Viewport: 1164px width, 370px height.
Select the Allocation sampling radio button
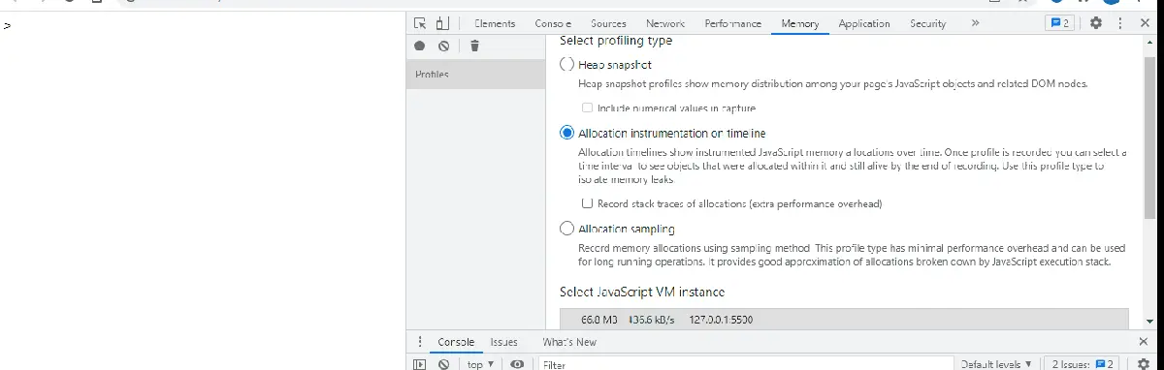(x=567, y=229)
